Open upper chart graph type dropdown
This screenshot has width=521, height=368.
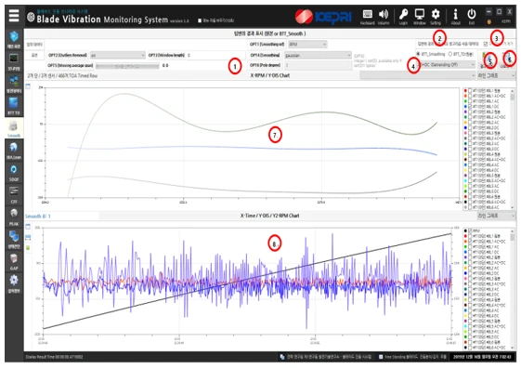click(496, 76)
